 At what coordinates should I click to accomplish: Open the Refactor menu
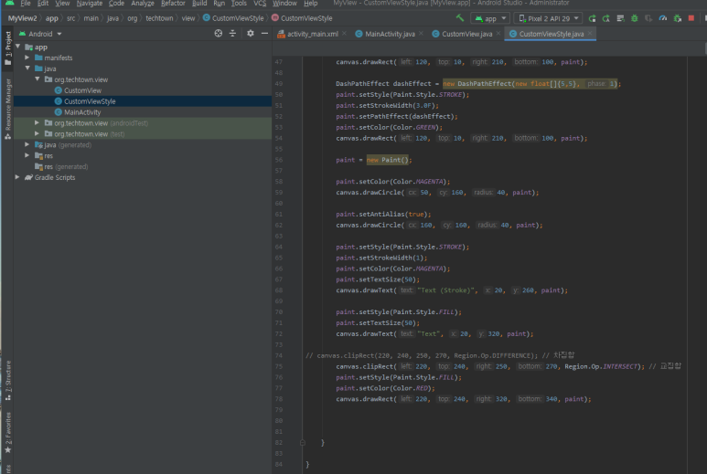[173, 3]
